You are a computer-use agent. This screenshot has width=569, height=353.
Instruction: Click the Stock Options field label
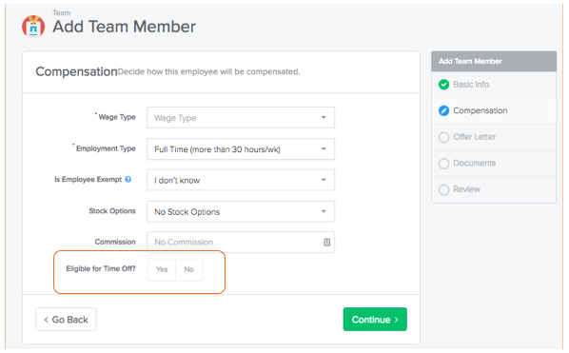coord(112,211)
